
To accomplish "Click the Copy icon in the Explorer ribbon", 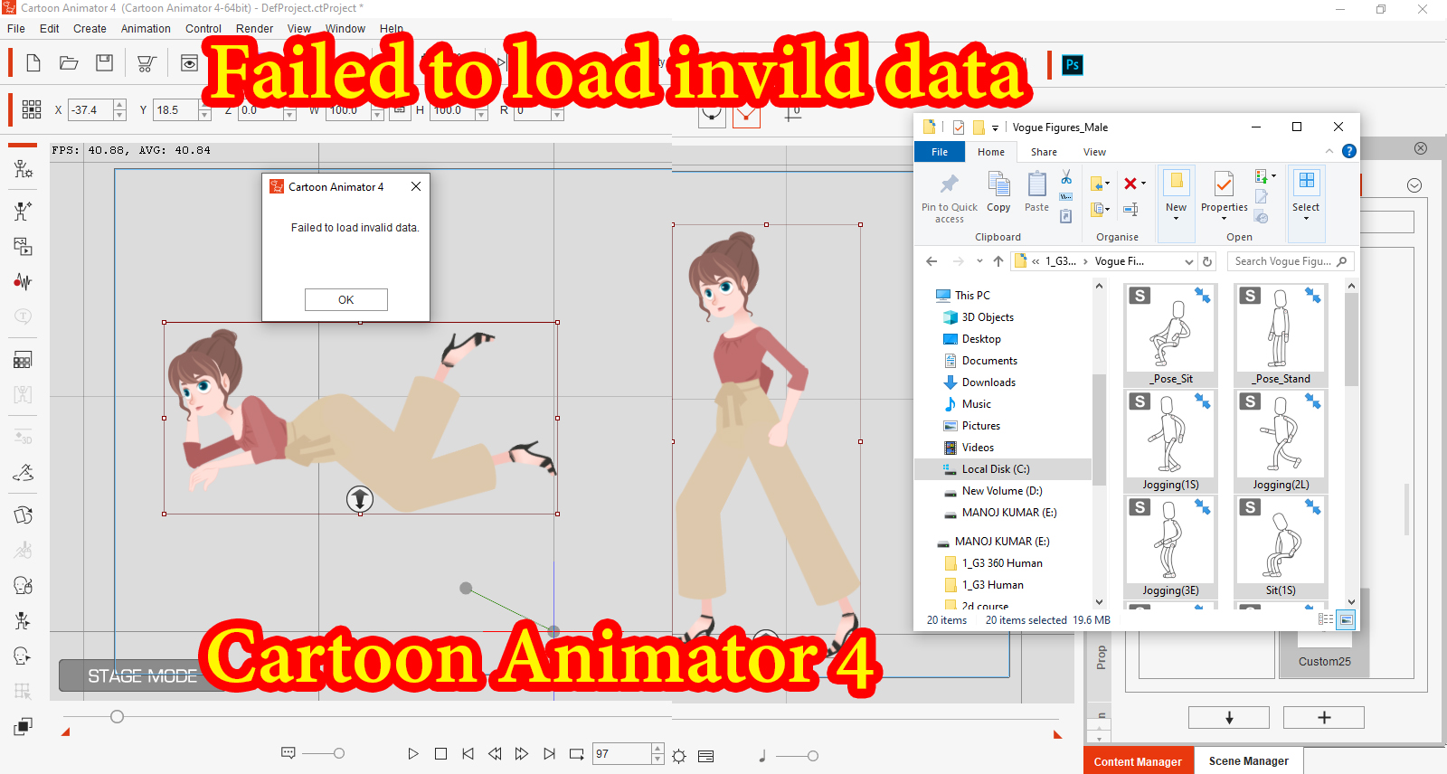I will tap(998, 192).
